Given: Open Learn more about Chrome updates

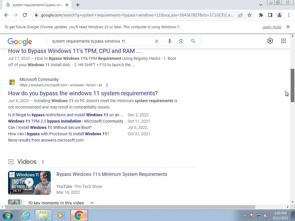Looking at the screenshot, I should click(x=272, y=27).
